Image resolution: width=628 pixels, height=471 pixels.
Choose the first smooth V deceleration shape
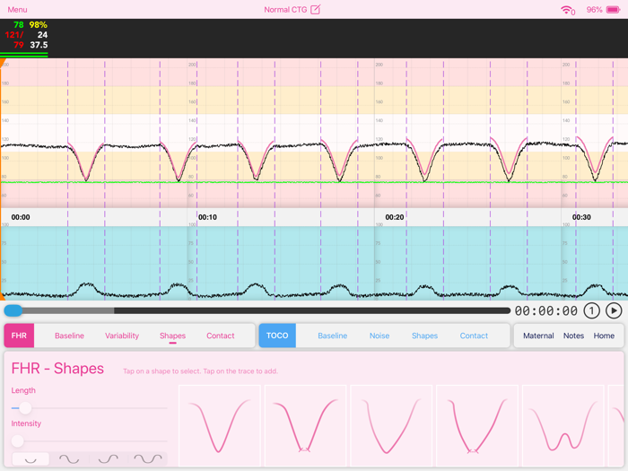(220, 425)
